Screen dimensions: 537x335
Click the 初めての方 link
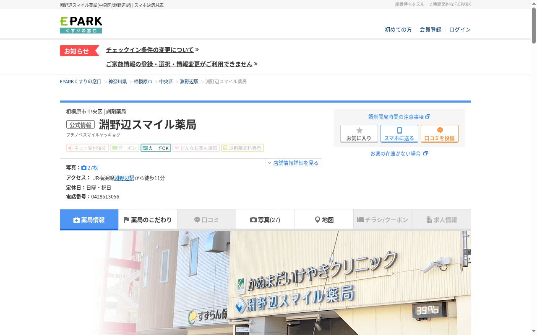[398, 30]
